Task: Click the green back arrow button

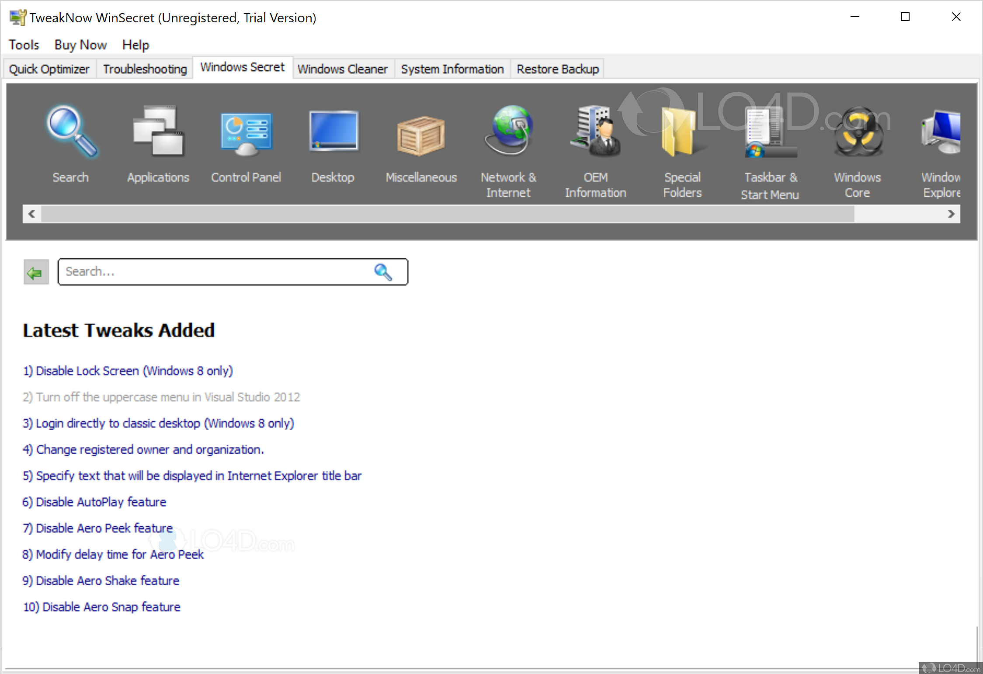Action: pos(36,272)
